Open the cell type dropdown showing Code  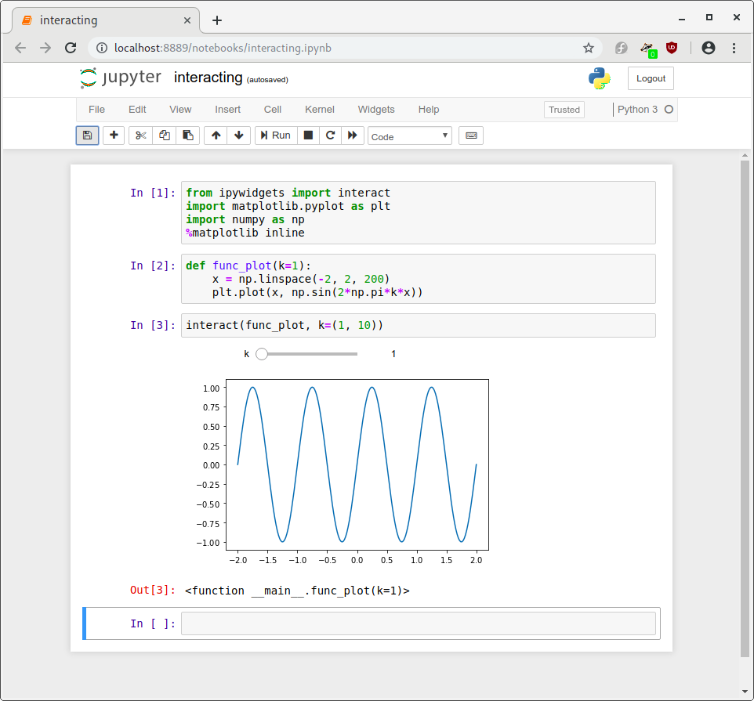pos(409,136)
